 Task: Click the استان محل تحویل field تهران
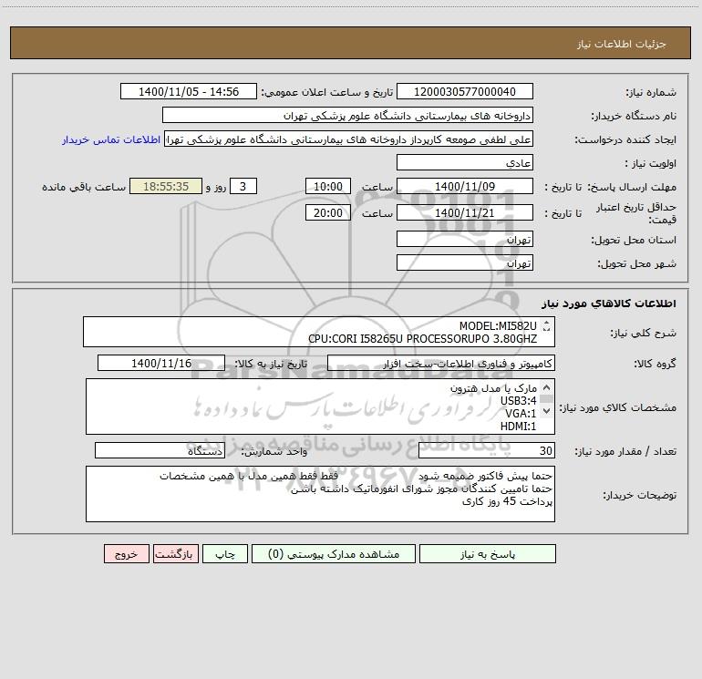point(465,240)
